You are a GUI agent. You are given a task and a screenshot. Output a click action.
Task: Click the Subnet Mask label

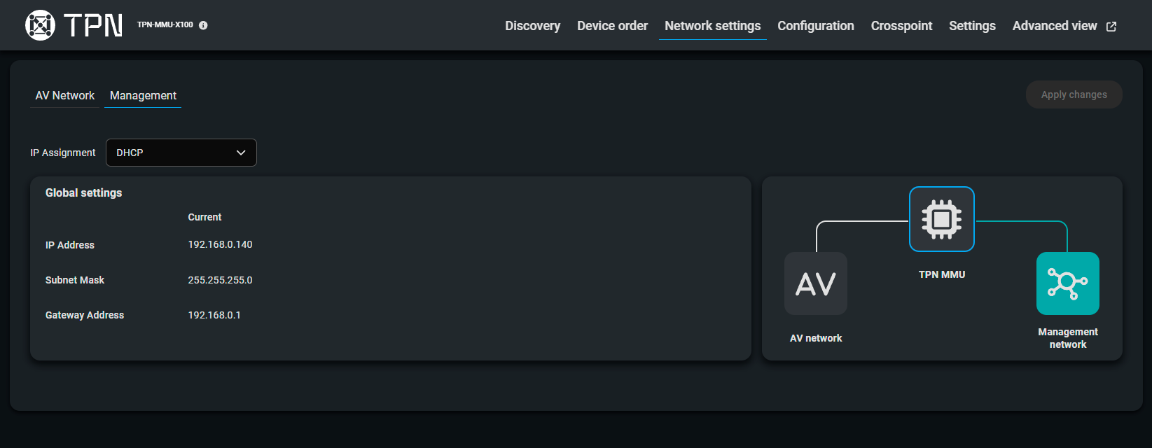(75, 280)
